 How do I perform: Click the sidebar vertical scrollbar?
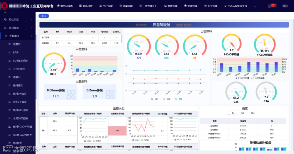[x=36, y=67]
